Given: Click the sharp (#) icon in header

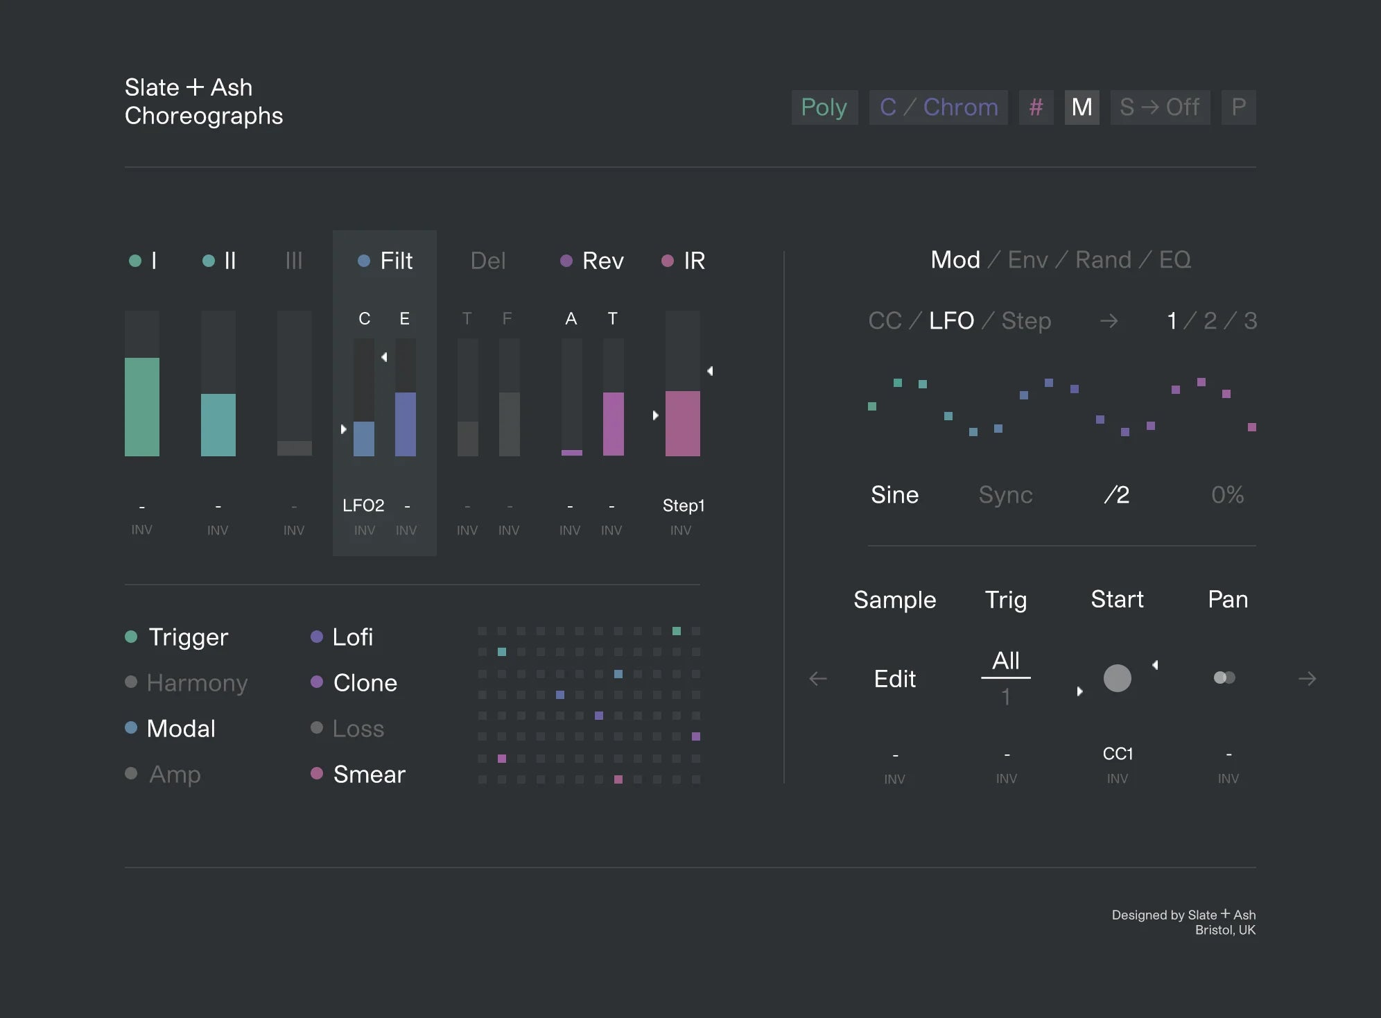Looking at the screenshot, I should pyautogui.click(x=1036, y=107).
